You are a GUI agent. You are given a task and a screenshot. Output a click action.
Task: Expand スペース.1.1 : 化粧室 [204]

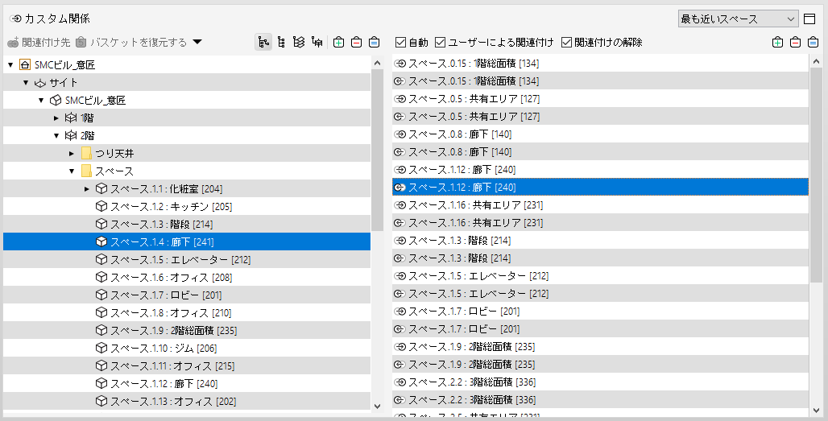click(x=87, y=189)
